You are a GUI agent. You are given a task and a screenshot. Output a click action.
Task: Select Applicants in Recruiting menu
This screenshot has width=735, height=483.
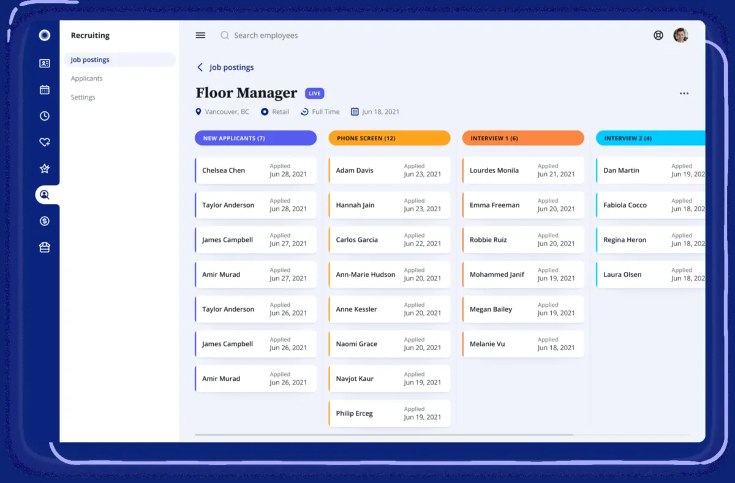pyautogui.click(x=87, y=78)
